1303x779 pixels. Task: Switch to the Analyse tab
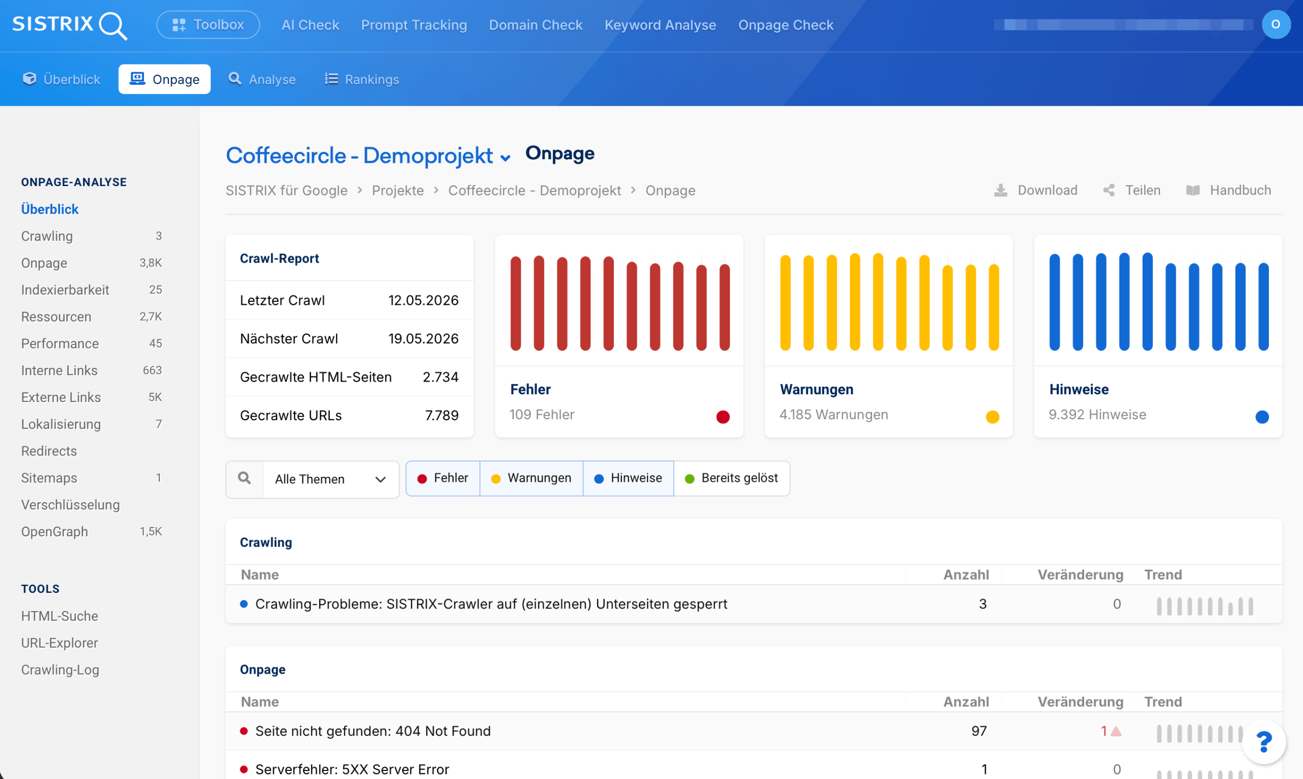[x=262, y=79]
